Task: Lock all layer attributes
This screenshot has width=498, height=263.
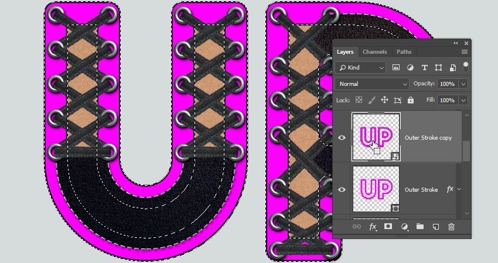Action: coord(411,100)
